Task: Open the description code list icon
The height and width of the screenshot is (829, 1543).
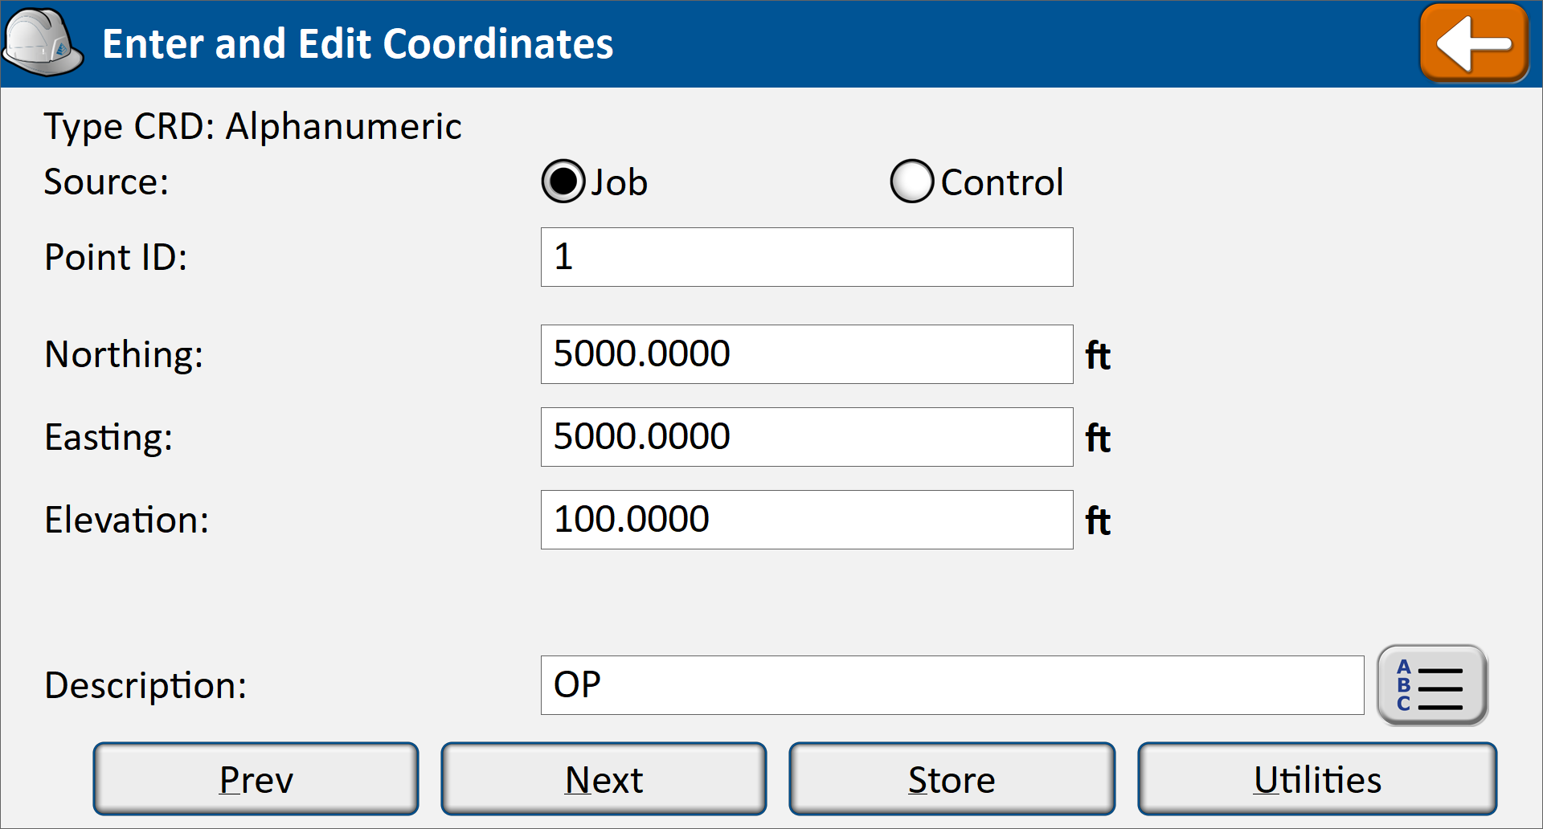Action: tap(1432, 685)
